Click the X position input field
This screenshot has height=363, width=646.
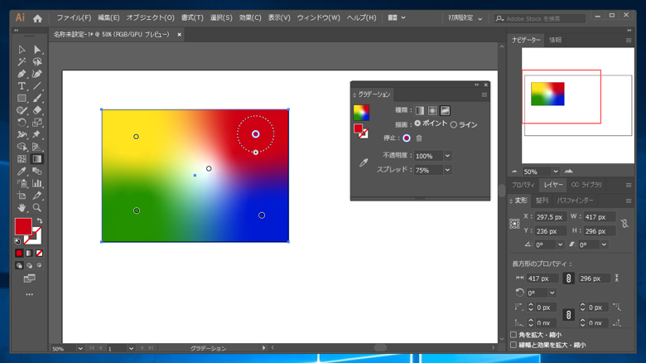[551, 217]
